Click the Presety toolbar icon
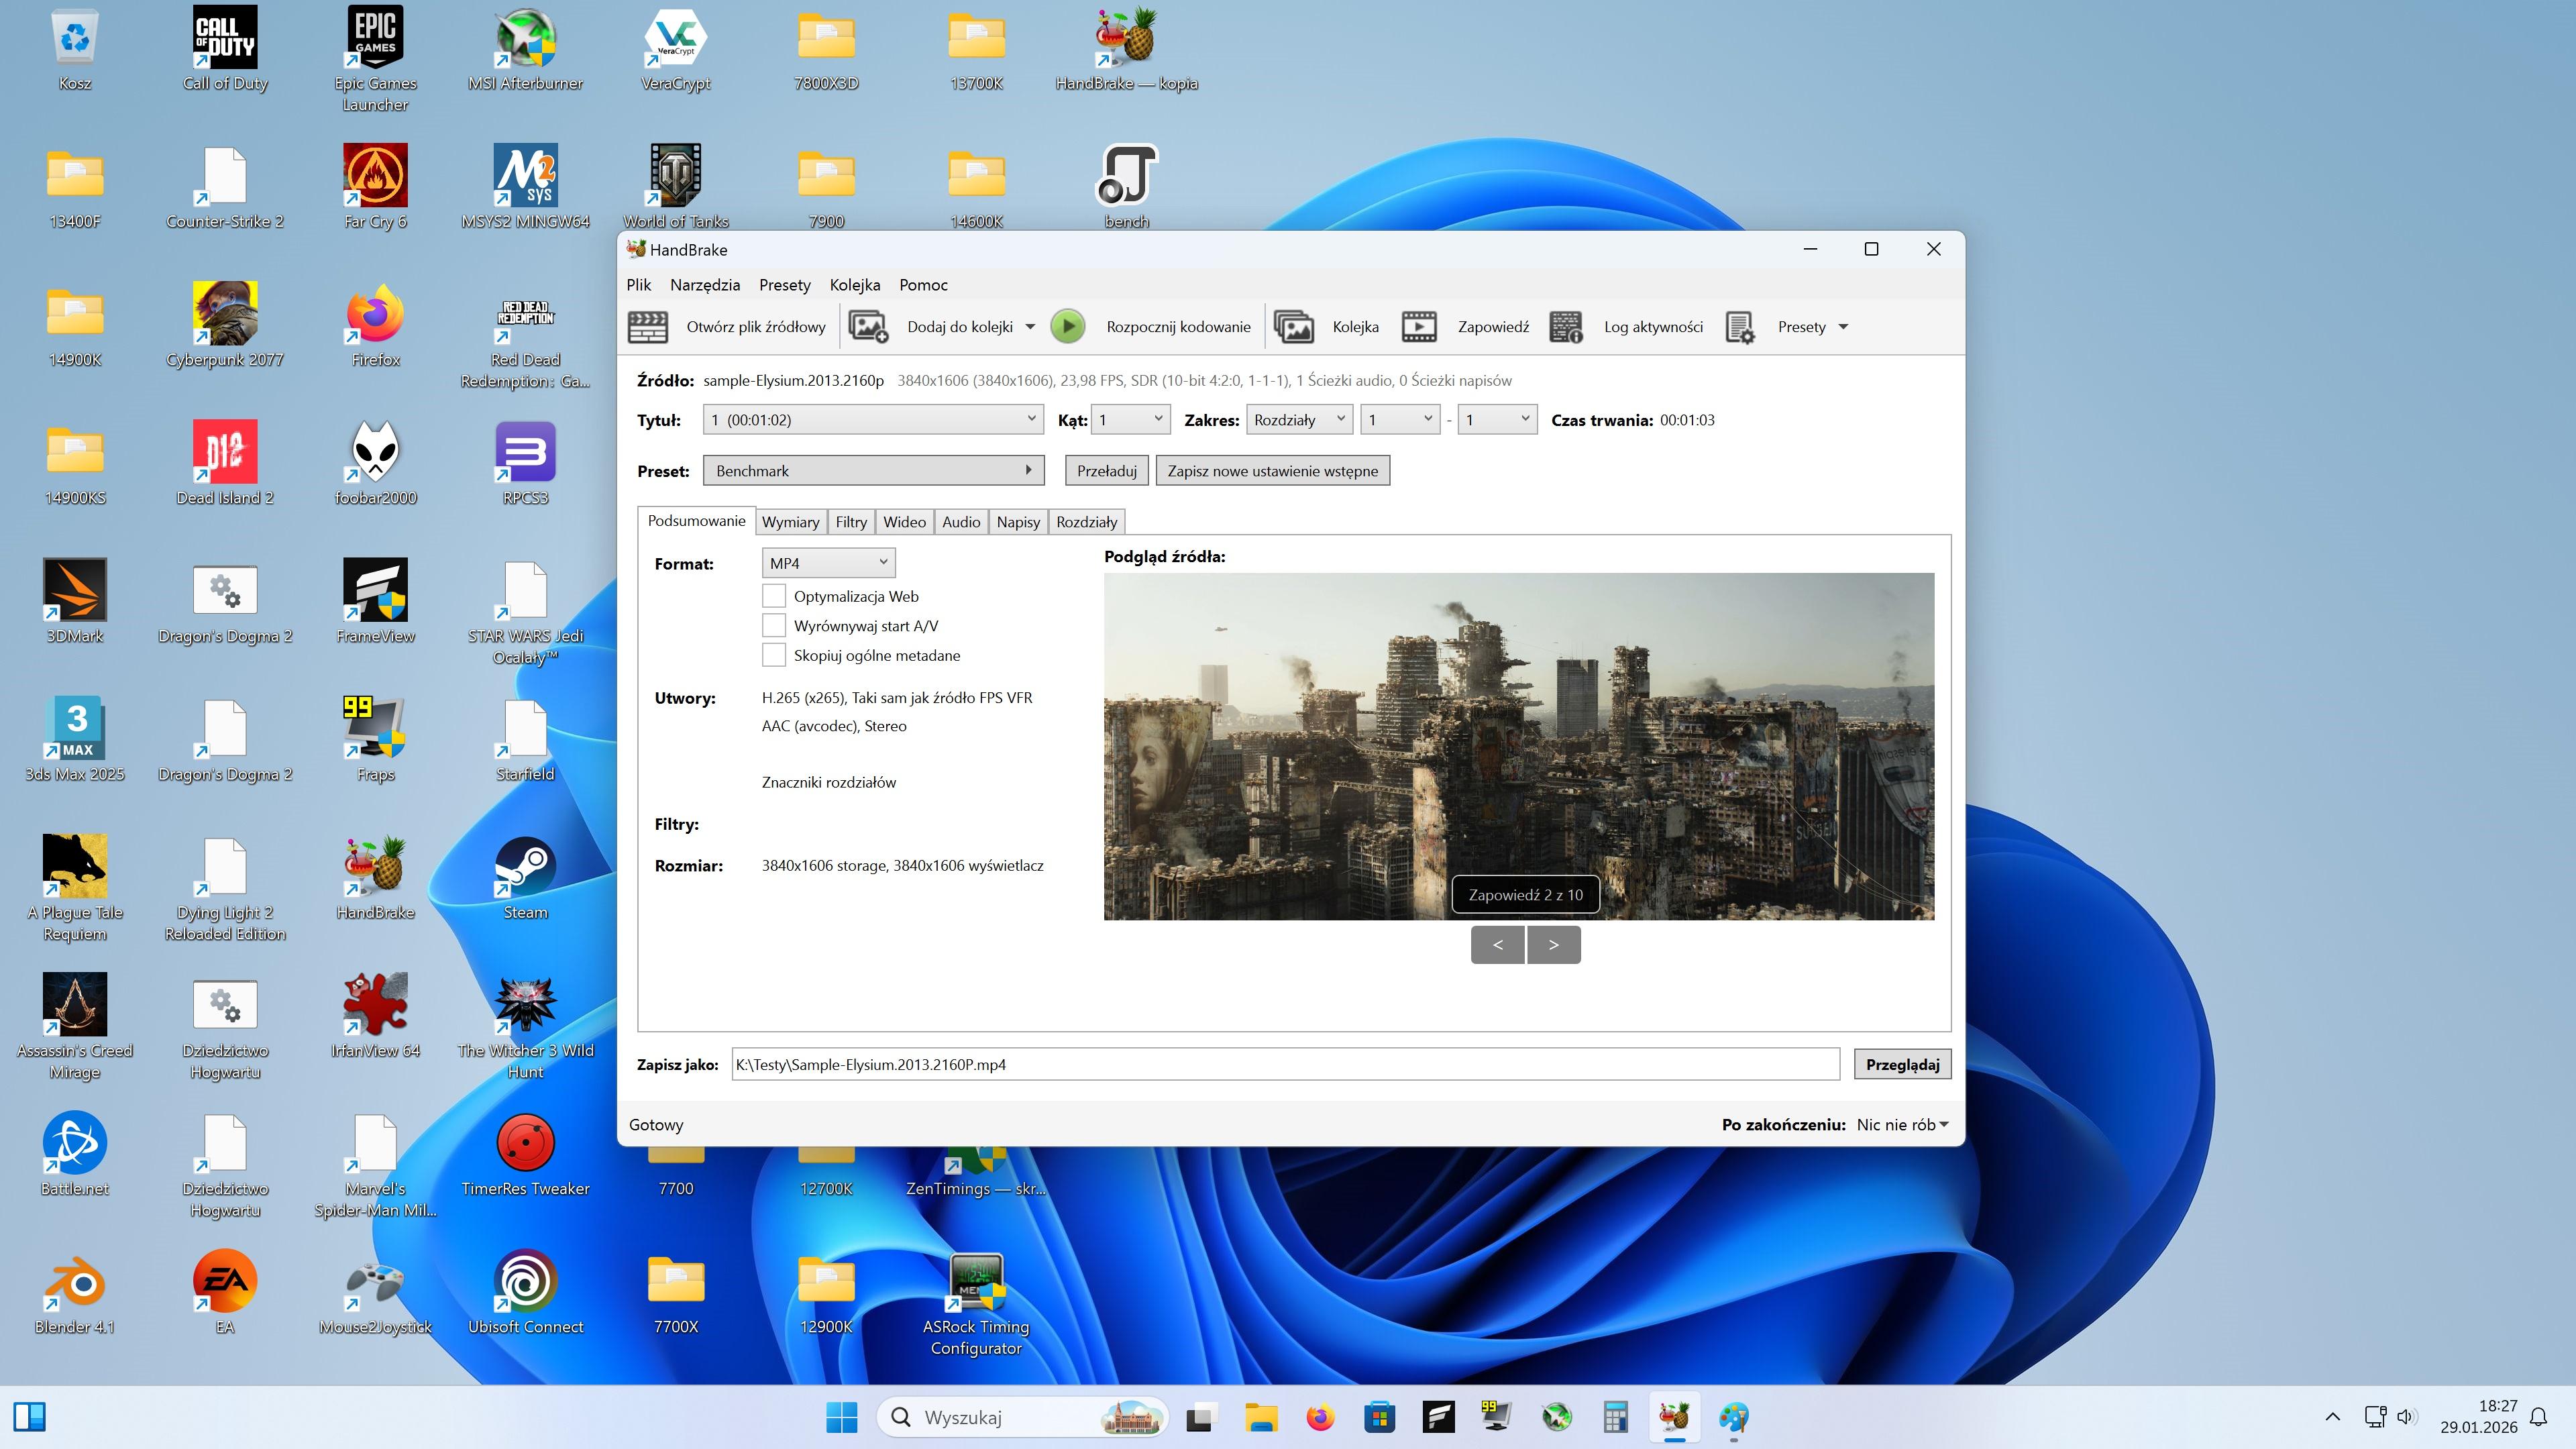 [1740, 327]
